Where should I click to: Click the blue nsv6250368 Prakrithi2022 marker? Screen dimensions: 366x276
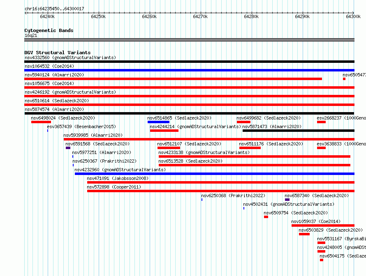(202, 200)
